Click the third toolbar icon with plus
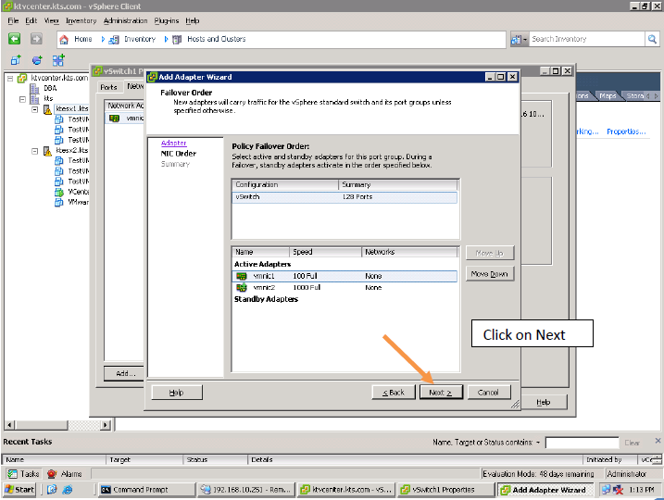 58,60
